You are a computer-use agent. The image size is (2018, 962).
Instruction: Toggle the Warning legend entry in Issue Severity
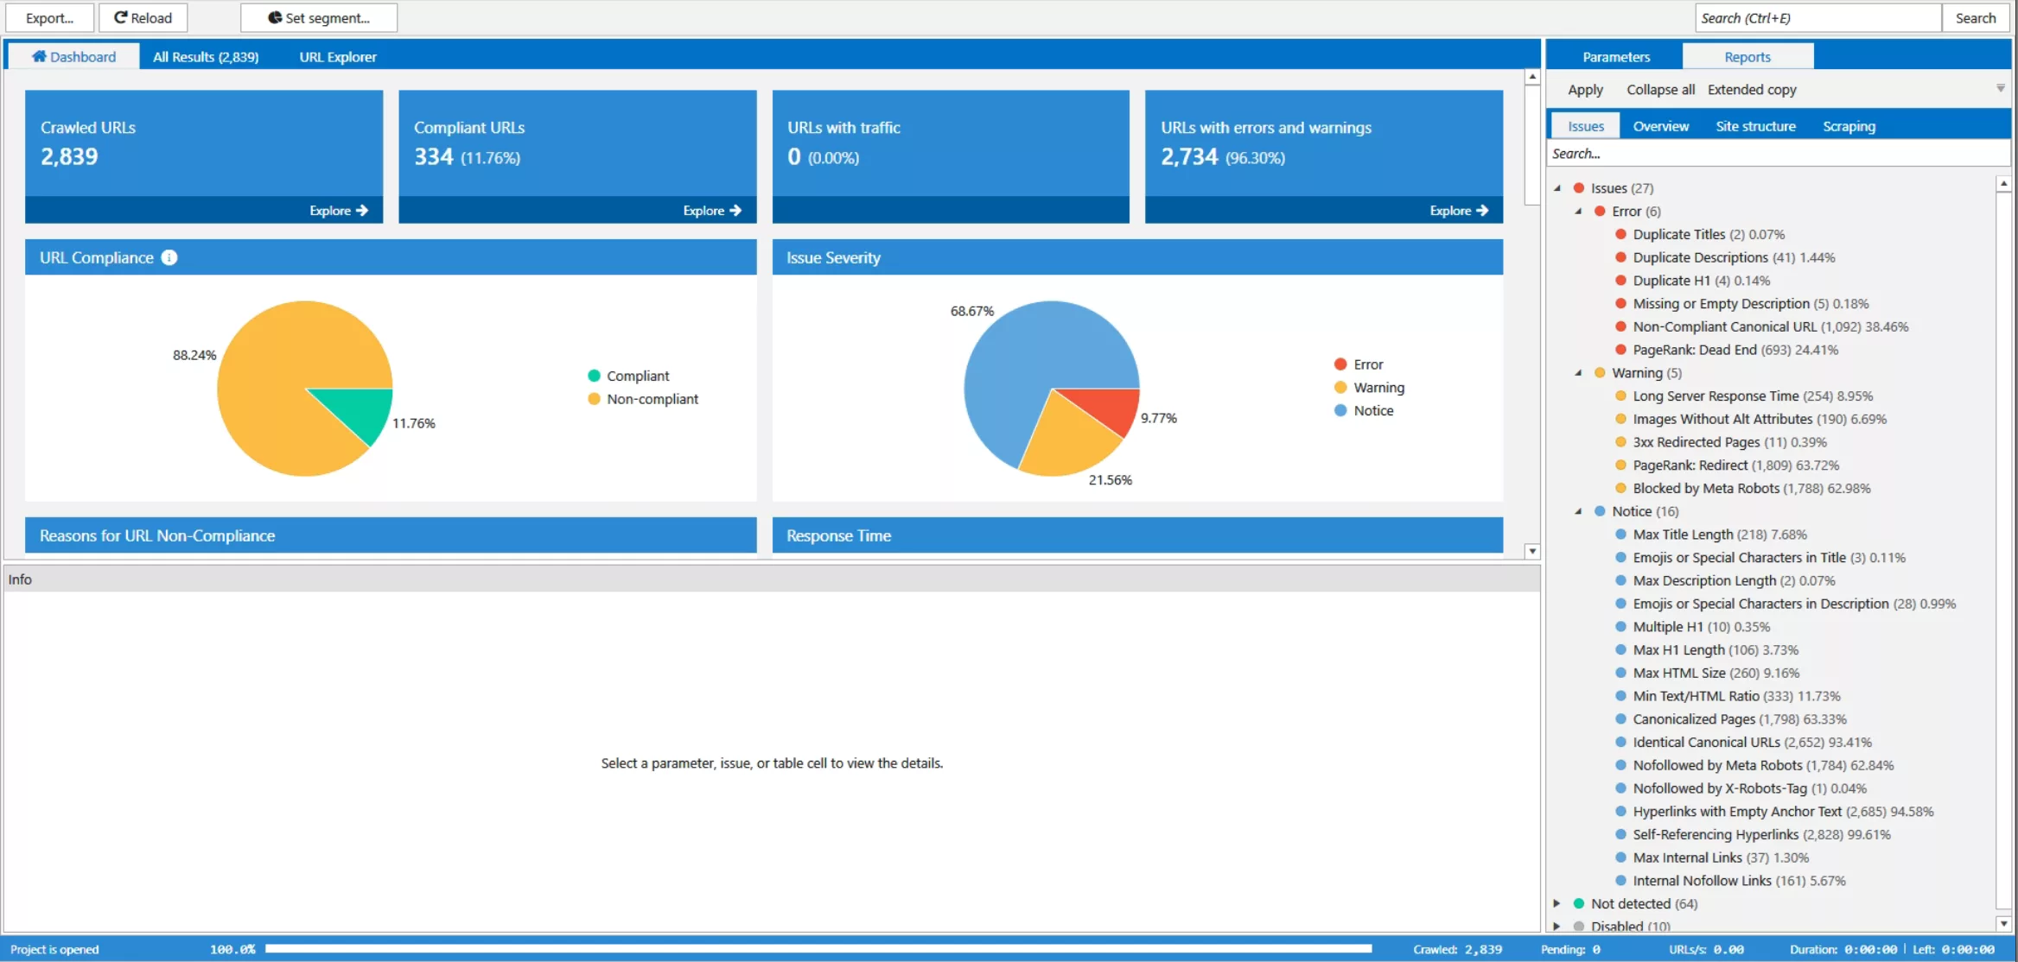(1369, 388)
